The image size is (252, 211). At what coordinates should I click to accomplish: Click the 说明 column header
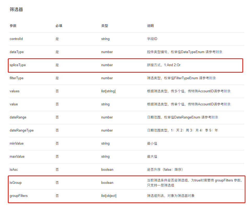[150, 26]
